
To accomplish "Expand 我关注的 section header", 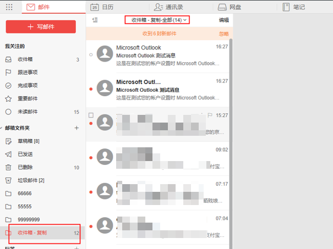I will [15, 46].
